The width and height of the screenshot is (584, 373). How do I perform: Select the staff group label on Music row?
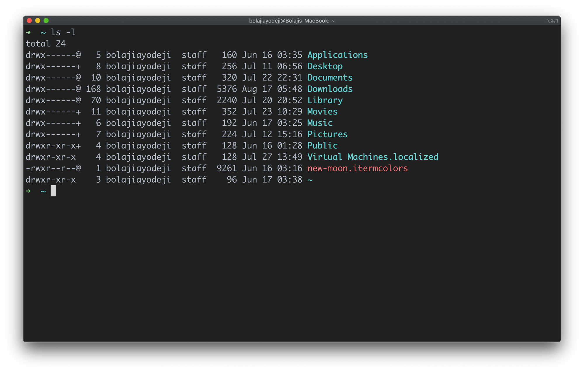194,123
